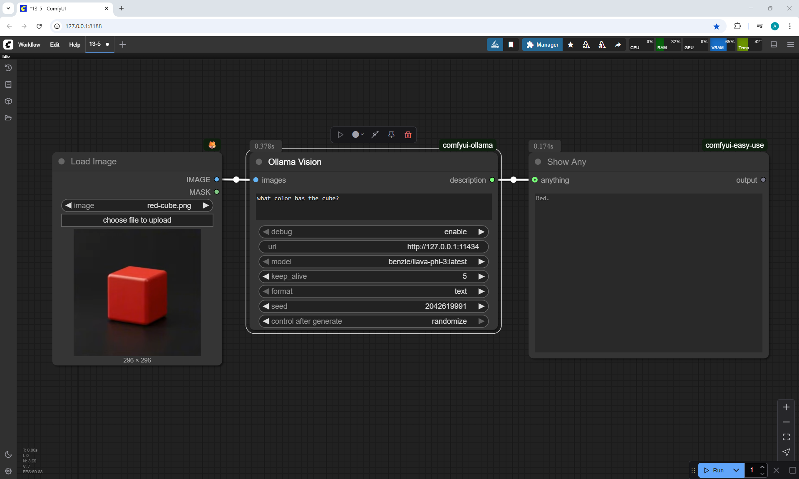This screenshot has width=799, height=479.
Task: Toggle the dark theme moon icon
Action: (8, 454)
